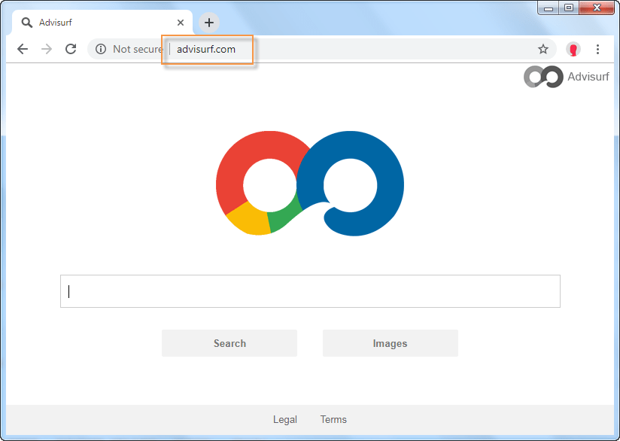Open the Not secure site info icon
Screen dimensions: 620x441
pyautogui.click(x=101, y=49)
